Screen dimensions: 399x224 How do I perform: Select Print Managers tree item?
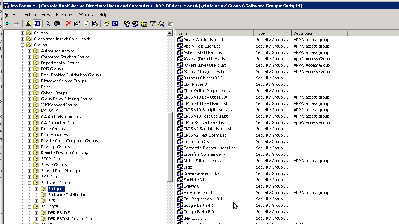coord(54,135)
